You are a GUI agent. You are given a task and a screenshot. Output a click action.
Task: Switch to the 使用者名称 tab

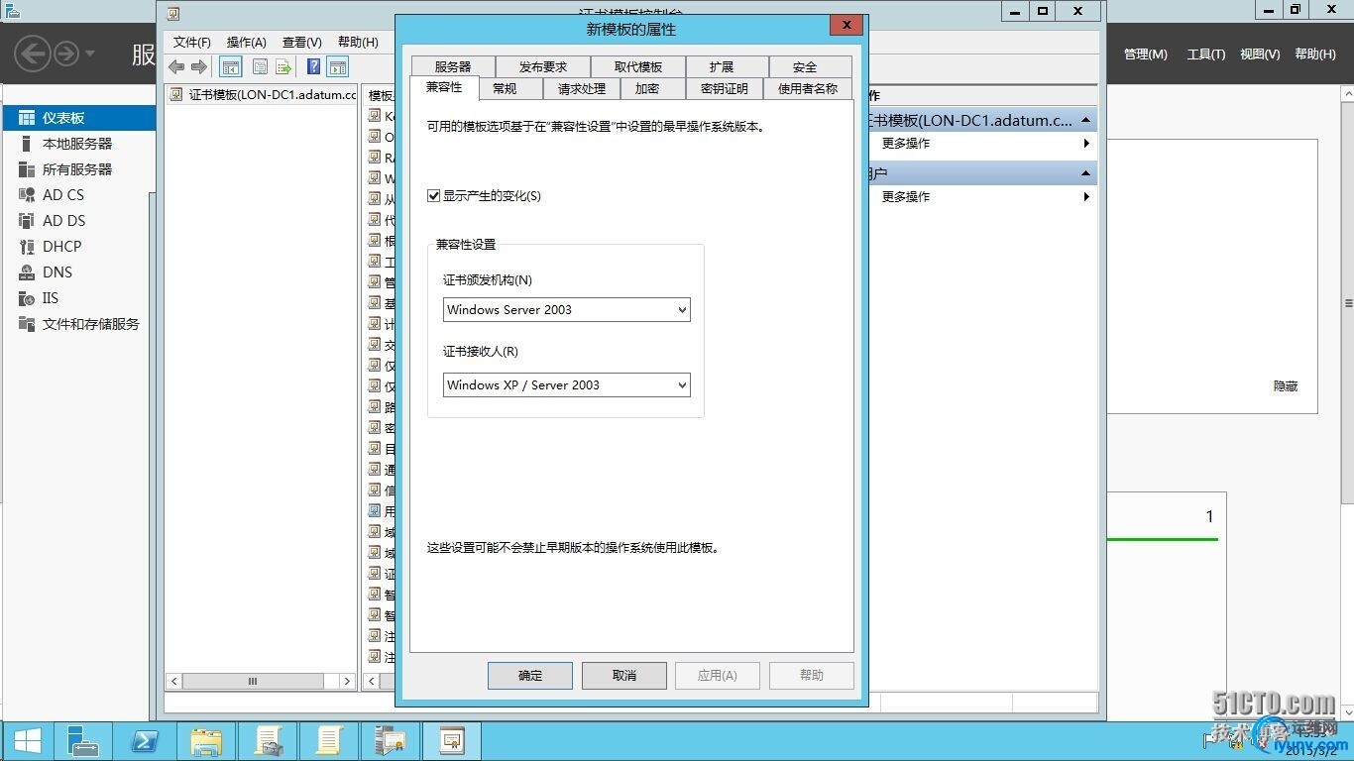click(x=808, y=89)
